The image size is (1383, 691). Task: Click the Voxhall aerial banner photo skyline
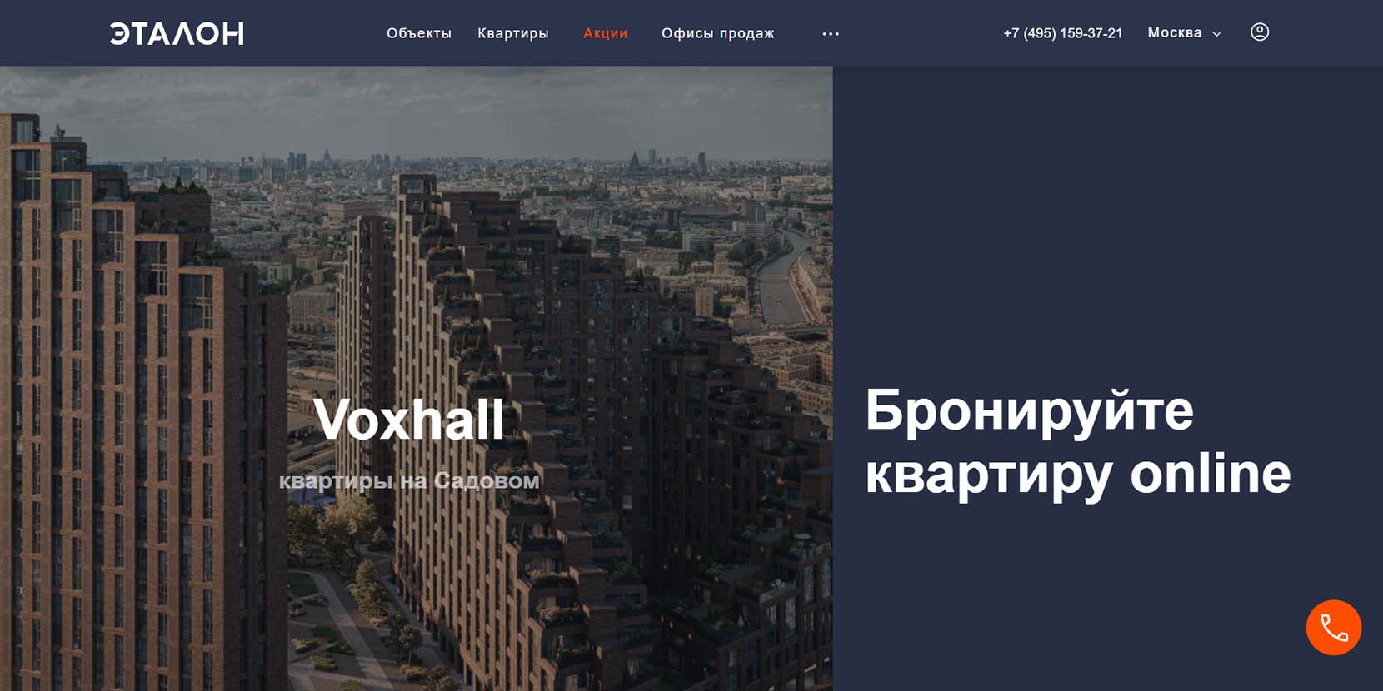click(417, 167)
